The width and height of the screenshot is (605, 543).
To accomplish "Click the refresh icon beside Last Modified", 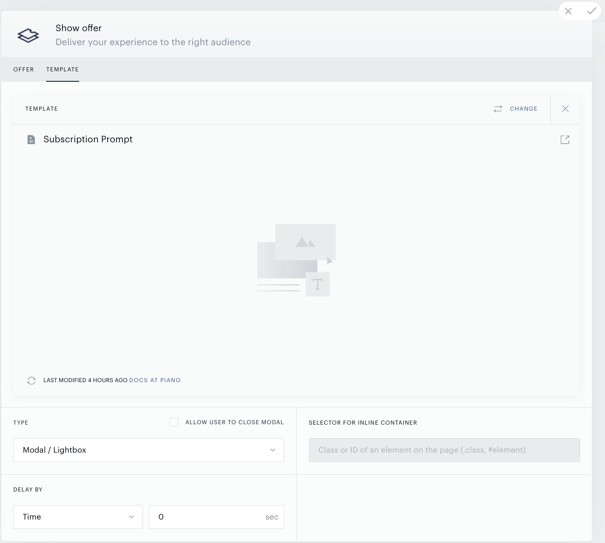I will pyautogui.click(x=31, y=380).
